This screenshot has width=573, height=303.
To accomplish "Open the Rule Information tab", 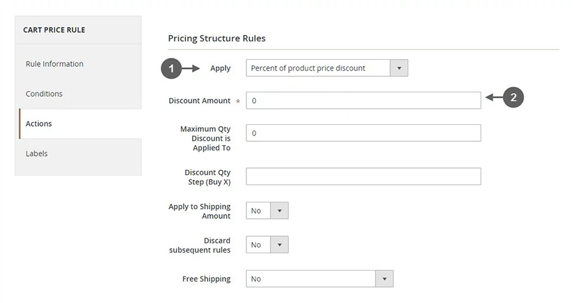I will [54, 64].
